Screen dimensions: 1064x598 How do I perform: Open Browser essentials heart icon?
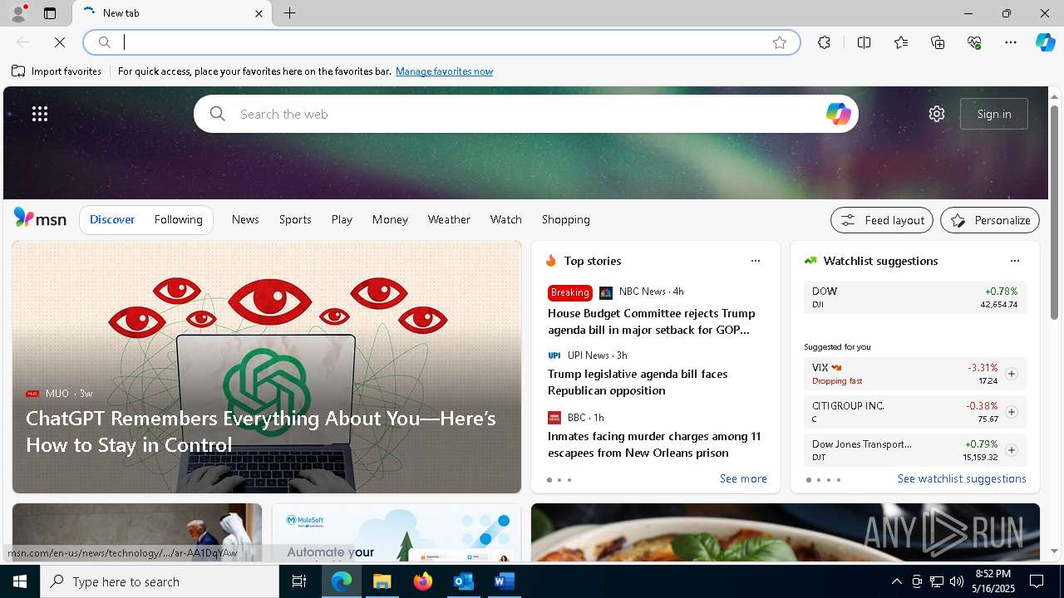point(974,42)
